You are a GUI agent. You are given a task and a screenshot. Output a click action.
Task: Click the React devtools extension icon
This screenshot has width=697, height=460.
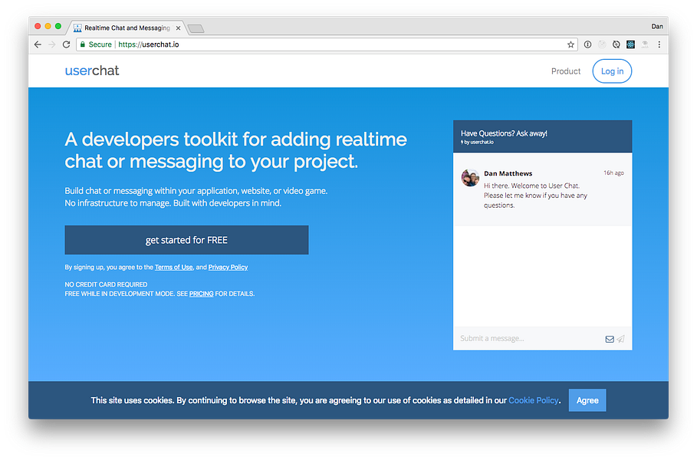tap(630, 44)
